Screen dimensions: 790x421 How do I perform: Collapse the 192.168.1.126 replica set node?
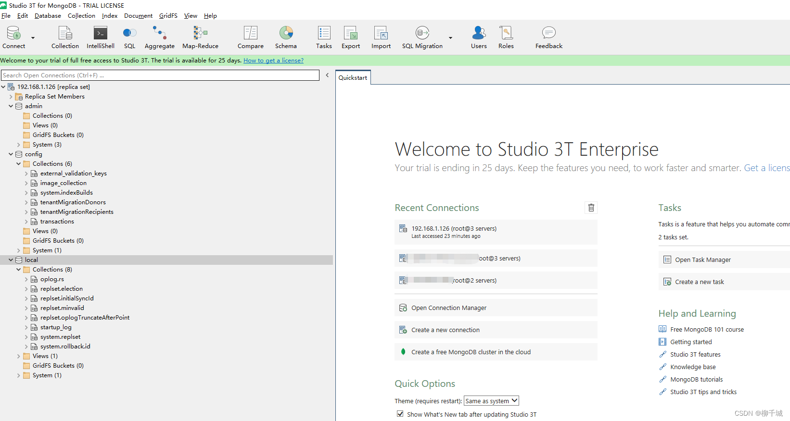coord(3,87)
